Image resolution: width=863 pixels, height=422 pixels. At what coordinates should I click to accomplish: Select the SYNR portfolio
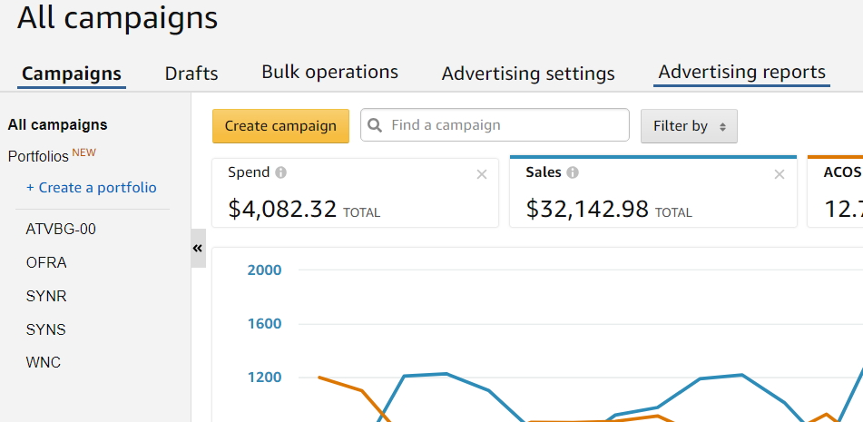[x=46, y=297]
